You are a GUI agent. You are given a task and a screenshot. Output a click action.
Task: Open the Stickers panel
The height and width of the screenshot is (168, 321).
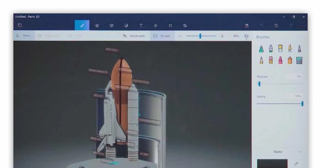click(x=126, y=25)
